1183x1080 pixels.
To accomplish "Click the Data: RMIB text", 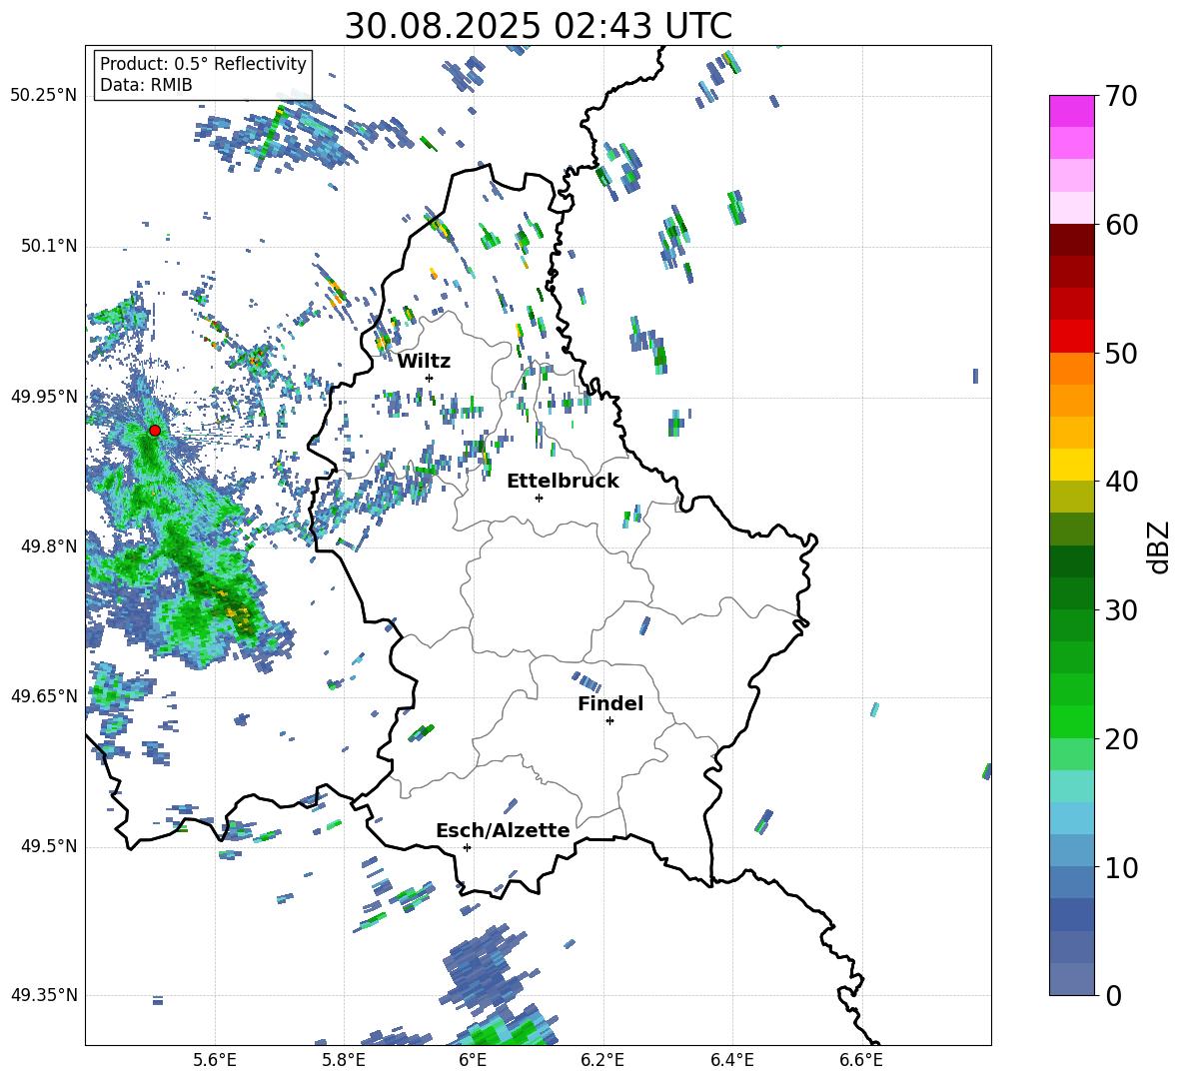I will tap(146, 85).
